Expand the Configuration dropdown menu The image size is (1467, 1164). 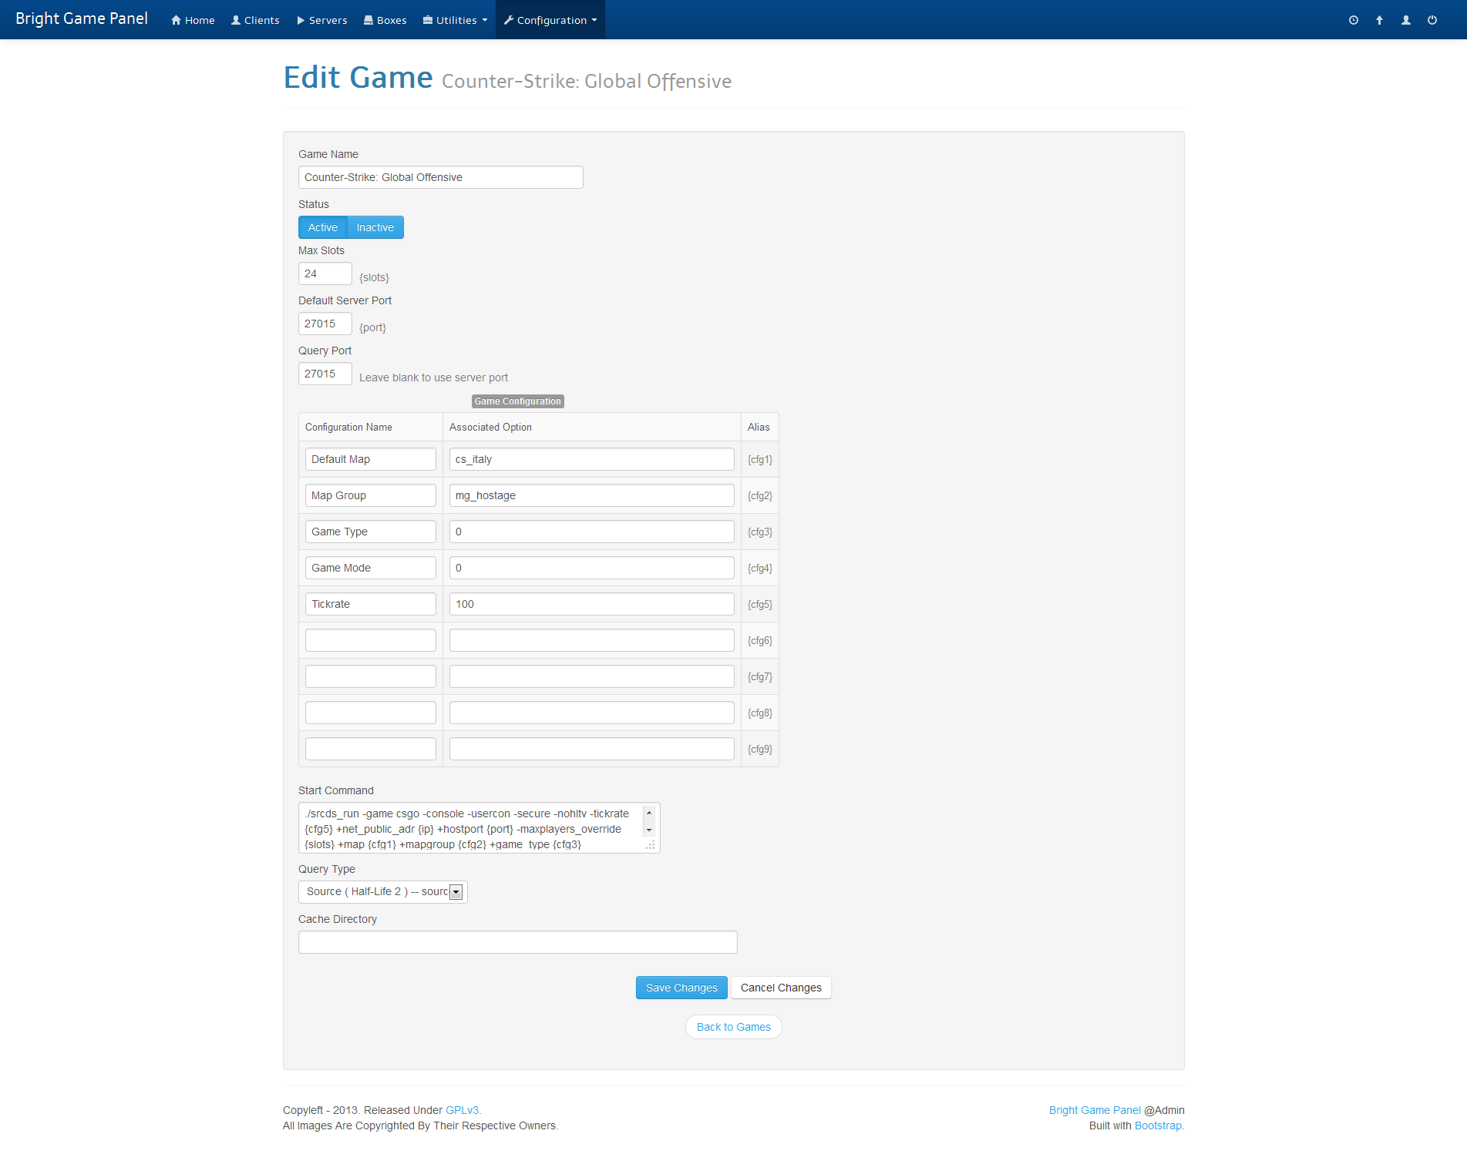tap(549, 20)
